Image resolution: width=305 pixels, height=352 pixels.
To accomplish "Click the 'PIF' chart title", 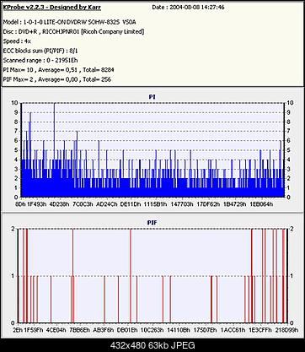I will tap(152, 223).
